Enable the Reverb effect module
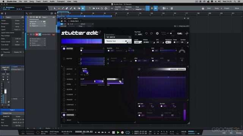The image size is (243, 136). click(64, 90)
